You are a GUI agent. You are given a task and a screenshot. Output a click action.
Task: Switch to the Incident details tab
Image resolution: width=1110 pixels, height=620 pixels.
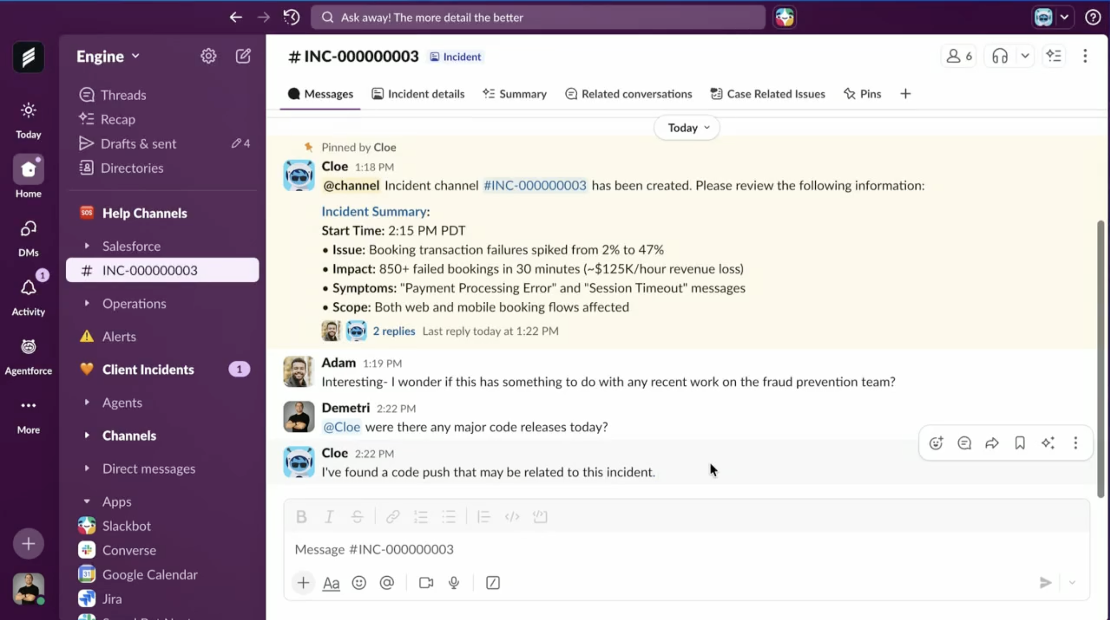click(418, 93)
